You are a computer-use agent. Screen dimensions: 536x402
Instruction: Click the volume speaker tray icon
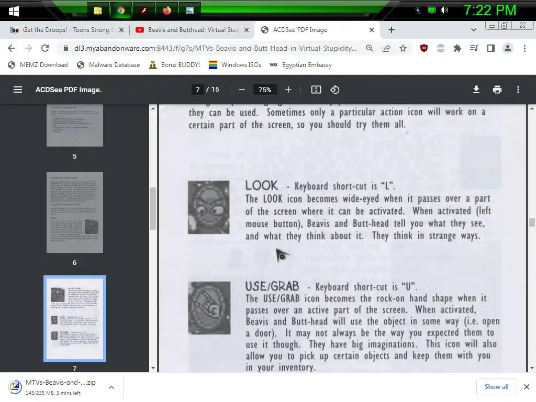(x=444, y=10)
